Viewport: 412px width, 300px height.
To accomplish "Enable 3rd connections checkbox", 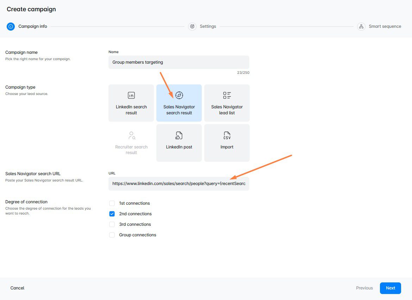I will (x=112, y=224).
